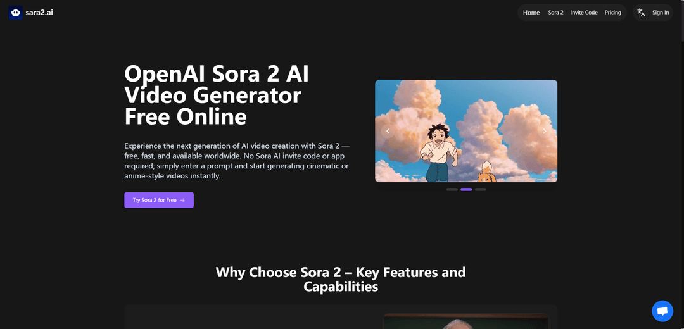Show the previous carousel slide
This screenshot has height=329, width=684.
click(x=388, y=131)
